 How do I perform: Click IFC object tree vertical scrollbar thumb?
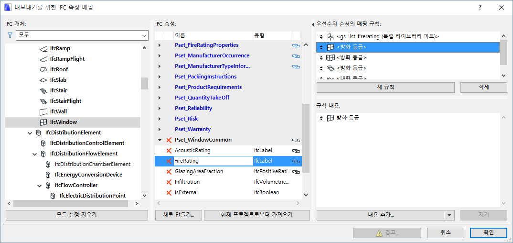point(144,84)
